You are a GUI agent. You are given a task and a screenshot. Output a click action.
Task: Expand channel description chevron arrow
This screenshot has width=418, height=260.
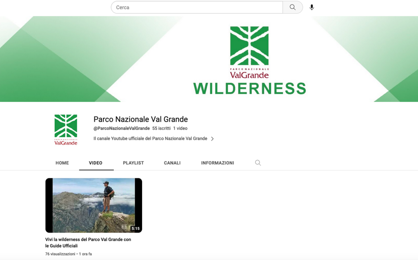click(212, 139)
